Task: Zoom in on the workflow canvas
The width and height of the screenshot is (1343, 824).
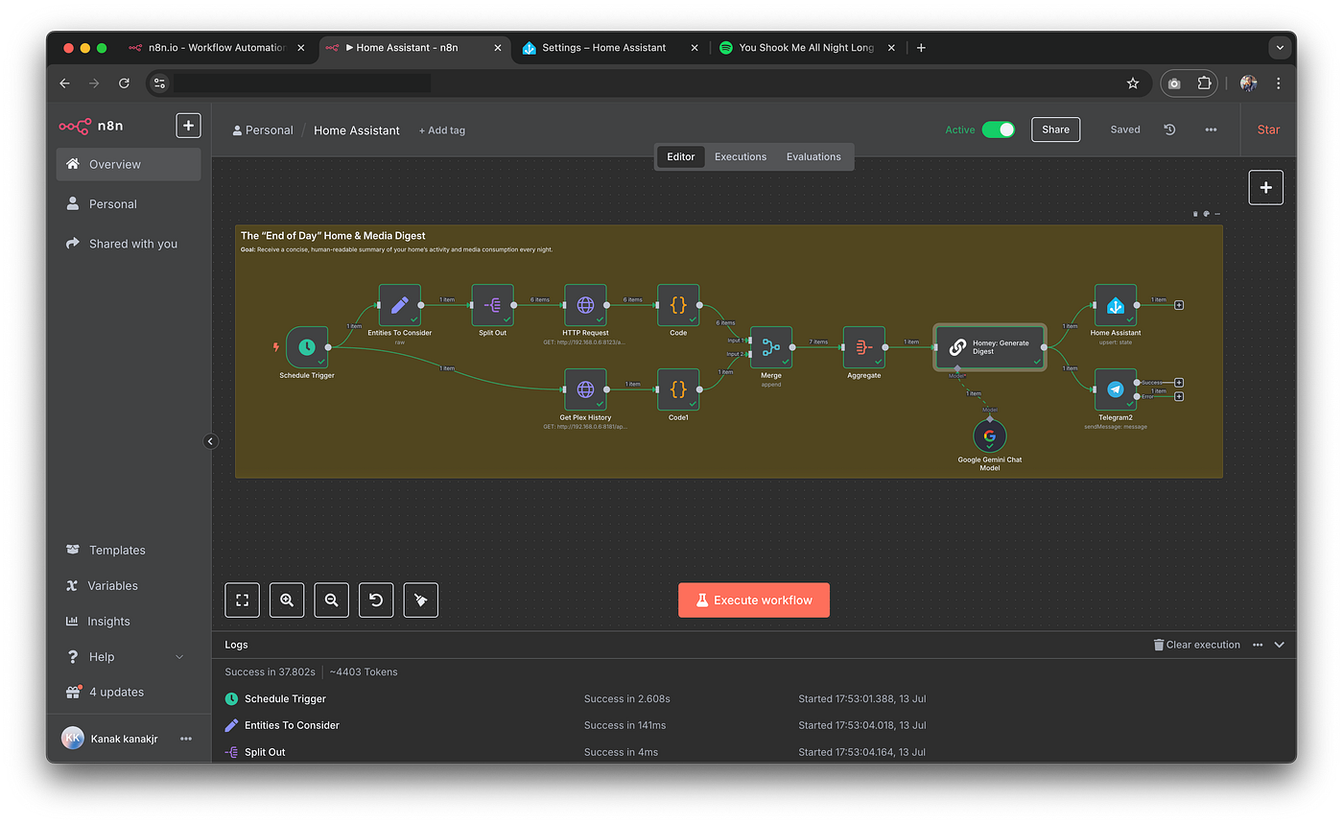Action: 287,600
